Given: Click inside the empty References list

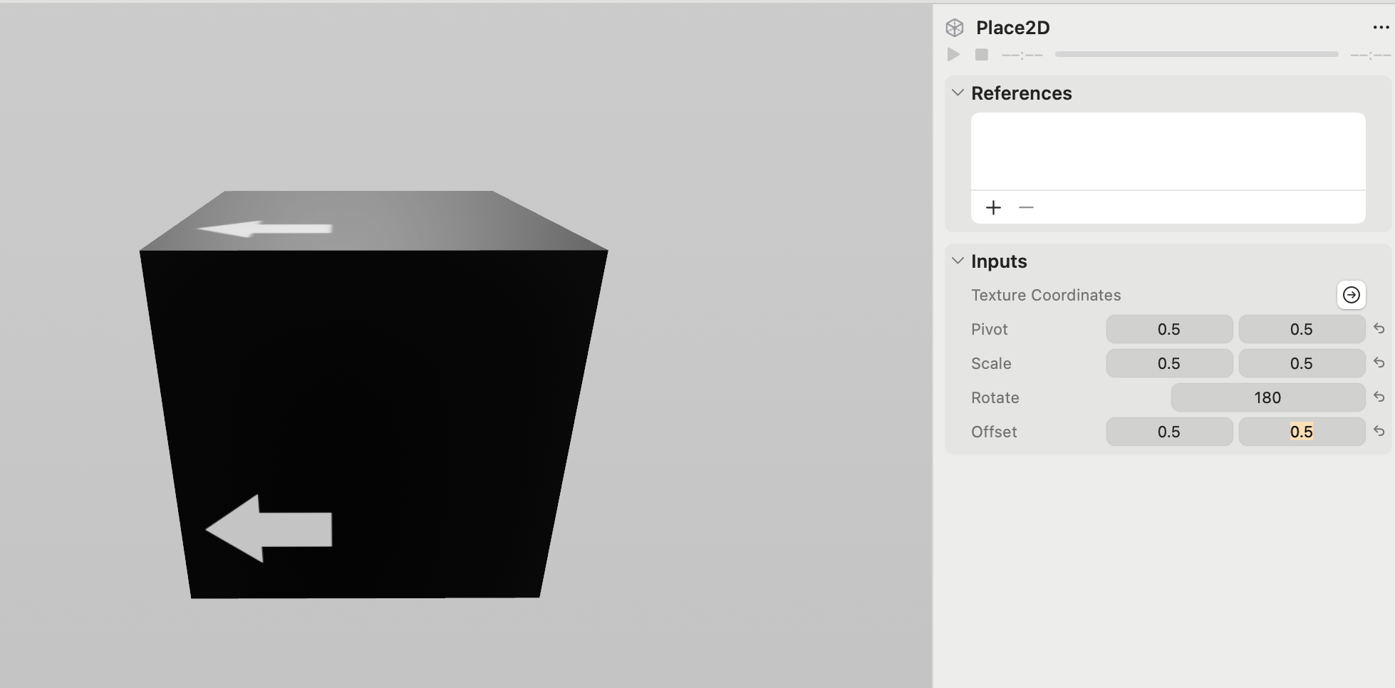Looking at the screenshot, I should (1168, 151).
